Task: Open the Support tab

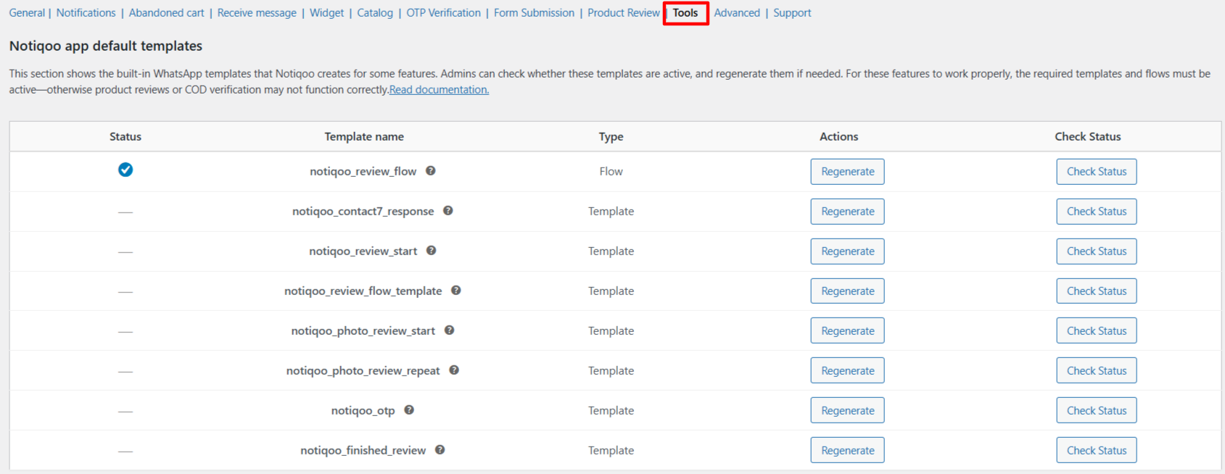Action: 792,13
